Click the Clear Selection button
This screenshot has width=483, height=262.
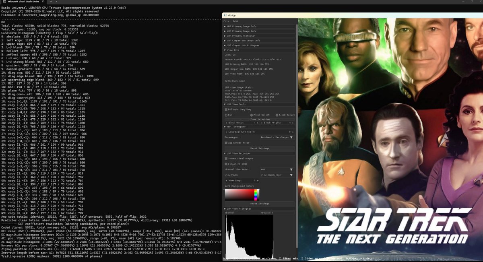click(260, 119)
